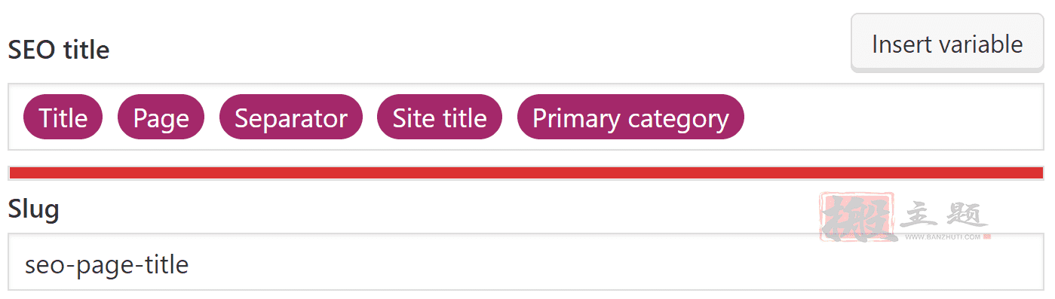Focus the Slug input field
Image resolution: width=1055 pixels, height=299 pixels.
526,262
